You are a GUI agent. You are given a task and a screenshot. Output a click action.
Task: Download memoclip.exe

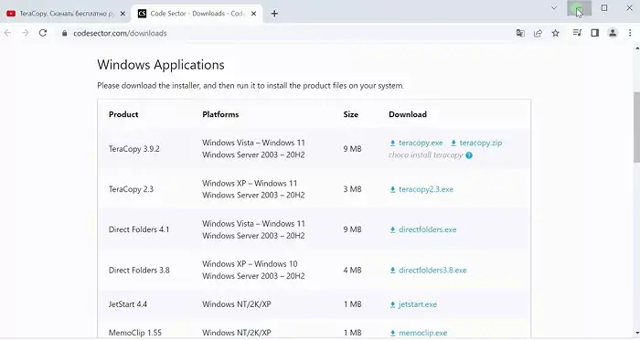[419, 333]
